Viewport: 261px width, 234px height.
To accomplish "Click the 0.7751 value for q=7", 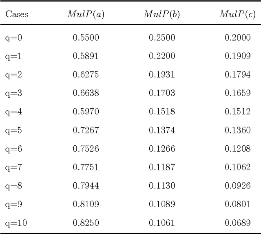I will pos(86,167).
